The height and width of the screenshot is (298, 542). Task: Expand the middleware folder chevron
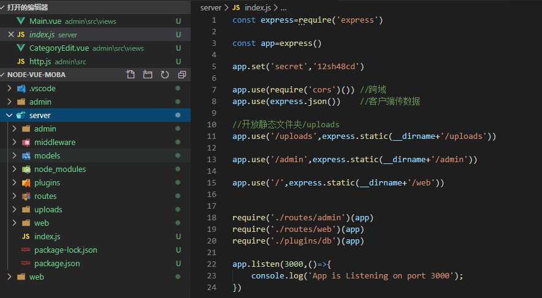(x=14, y=142)
